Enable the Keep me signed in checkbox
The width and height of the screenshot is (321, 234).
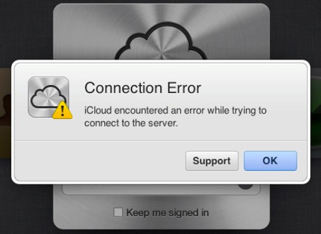(x=118, y=212)
